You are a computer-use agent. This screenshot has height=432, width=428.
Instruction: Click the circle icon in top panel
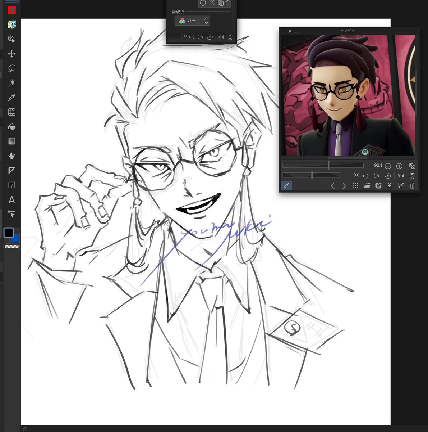click(203, 3)
